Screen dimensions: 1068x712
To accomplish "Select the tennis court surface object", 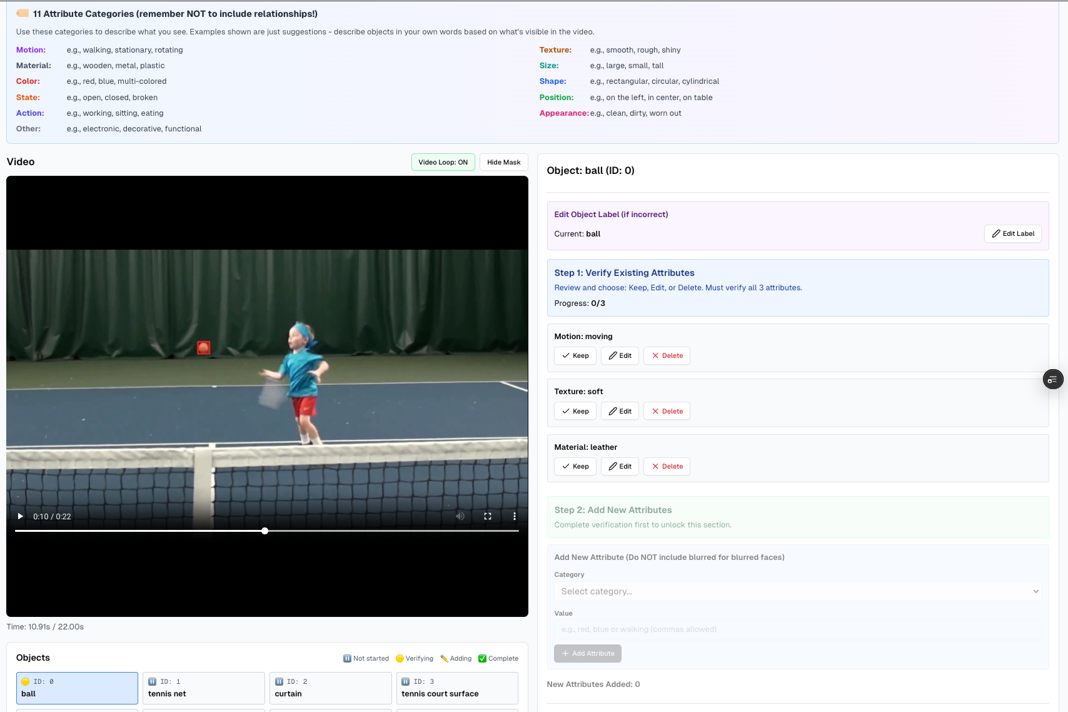I will tap(457, 688).
